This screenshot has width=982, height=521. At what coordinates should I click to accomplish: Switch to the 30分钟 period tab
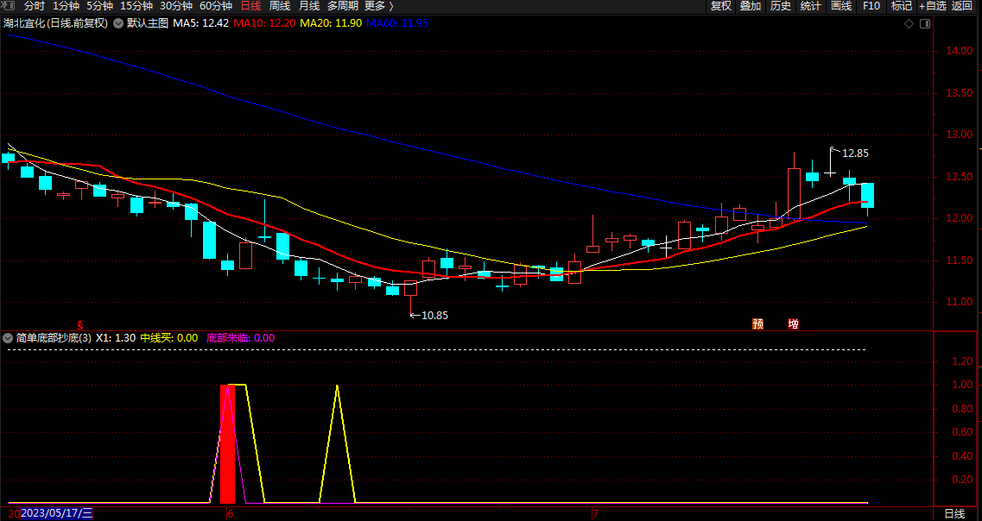point(176,6)
